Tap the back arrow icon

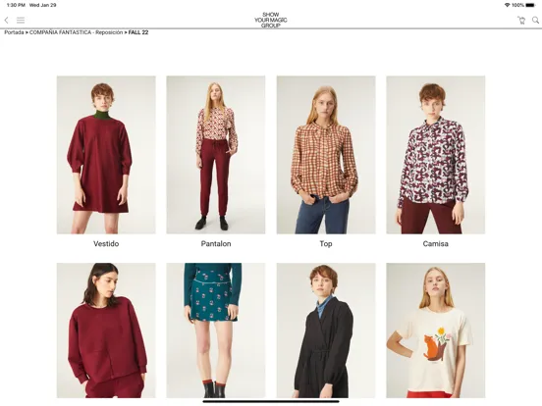point(6,20)
